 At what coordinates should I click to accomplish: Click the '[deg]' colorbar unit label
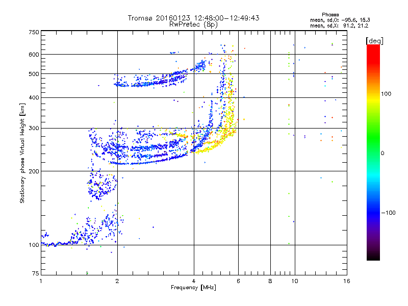point(374,41)
